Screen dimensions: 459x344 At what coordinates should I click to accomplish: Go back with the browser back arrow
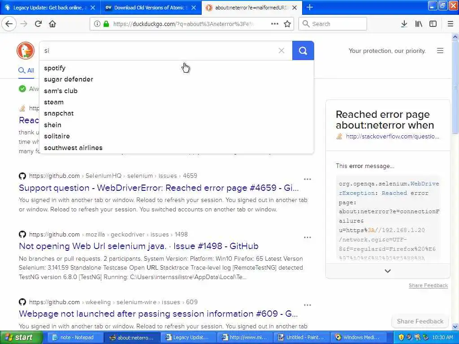pyautogui.click(x=9, y=24)
